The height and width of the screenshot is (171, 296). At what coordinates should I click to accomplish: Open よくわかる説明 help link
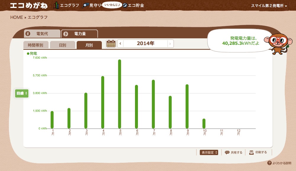[279, 163]
